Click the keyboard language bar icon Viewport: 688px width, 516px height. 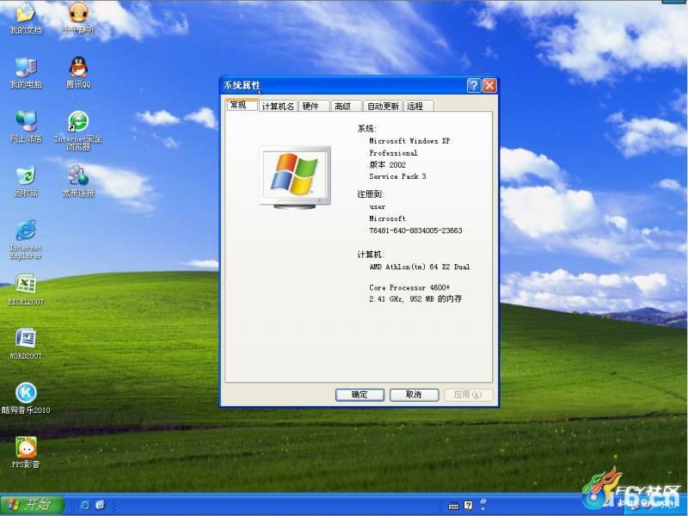click(453, 506)
